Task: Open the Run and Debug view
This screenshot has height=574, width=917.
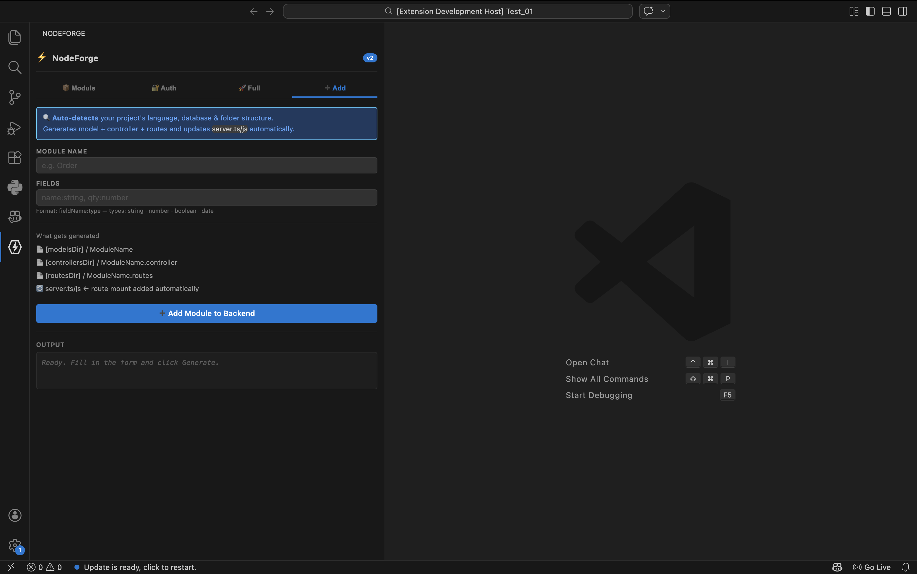Action: (x=14, y=128)
